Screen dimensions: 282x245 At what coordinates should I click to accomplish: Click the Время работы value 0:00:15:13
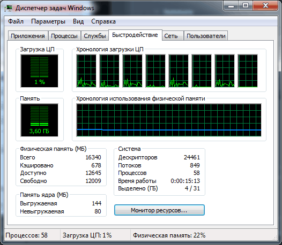pyautogui.click(x=185, y=181)
